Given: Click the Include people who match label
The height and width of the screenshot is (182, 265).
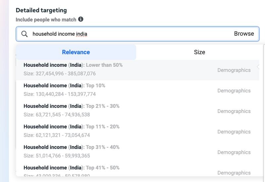Looking at the screenshot, I should tap(46, 20).
